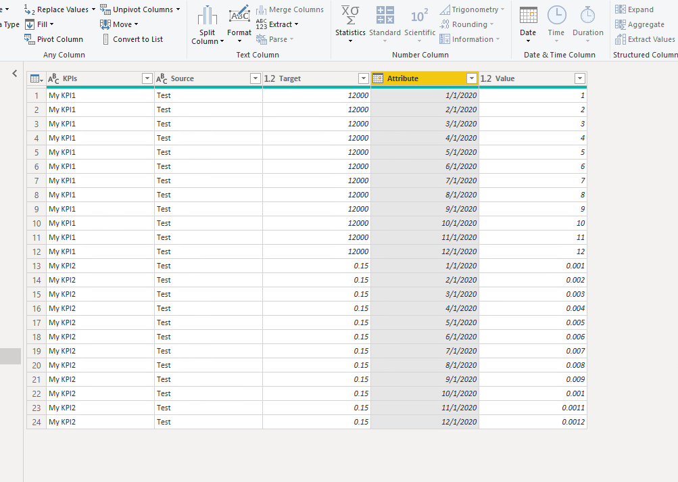Select the Date calendar icon
Screen dimensions: 678x482
pos(528,15)
